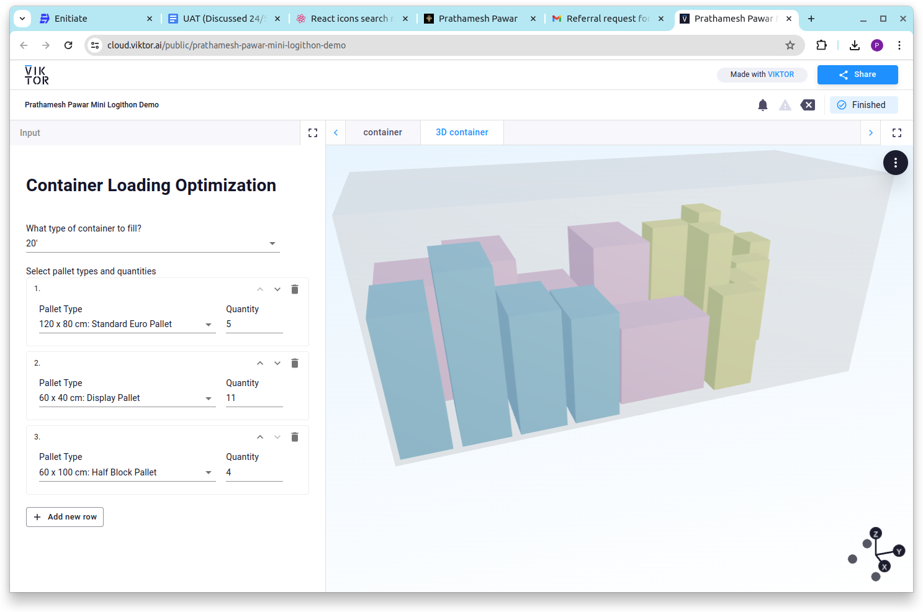Image resolution: width=923 pixels, height=612 pixels.
Task: Edit quantity field showing 4
Action: click(x=254, y=472)
